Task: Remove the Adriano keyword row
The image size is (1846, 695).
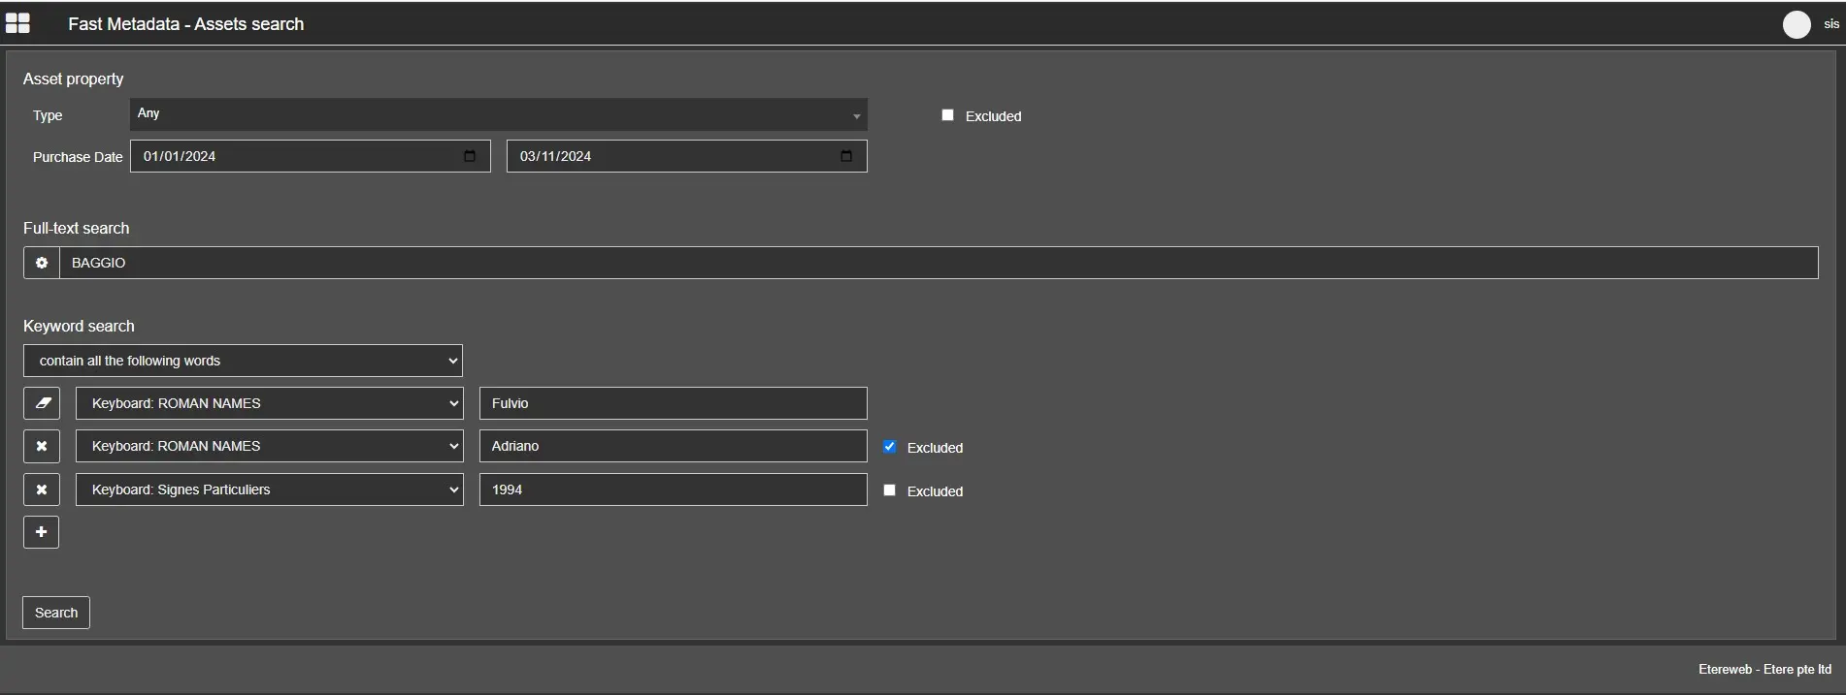Action: point(42,446)
